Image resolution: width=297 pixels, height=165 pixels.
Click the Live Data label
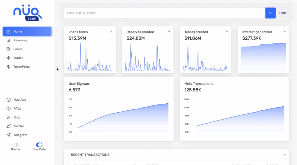pyautogui.click(x=39, y=150)
